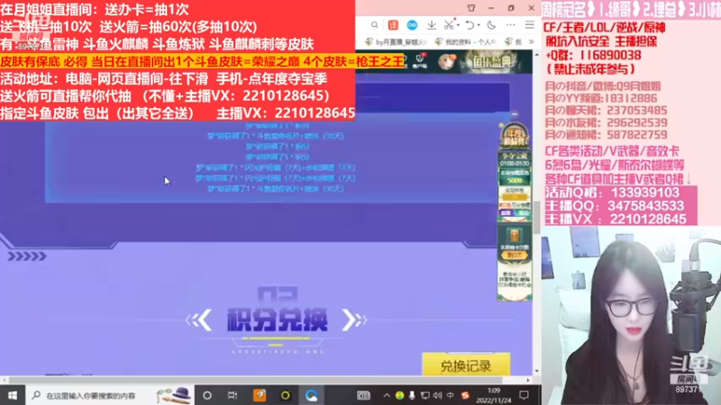This screenshot has height=405, width=721.
Task: Open the 'by月直播' bookmark
Action: (x=397, y=41)
